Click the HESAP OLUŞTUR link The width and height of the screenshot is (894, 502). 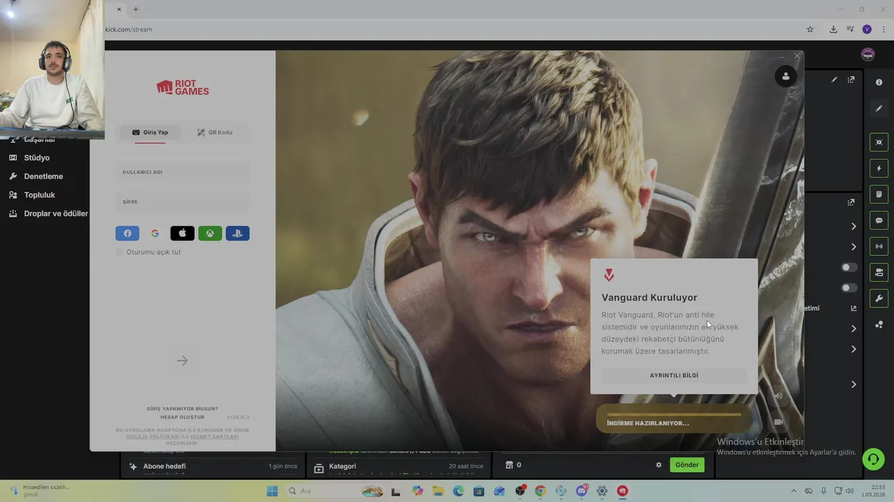pos(182,417)
